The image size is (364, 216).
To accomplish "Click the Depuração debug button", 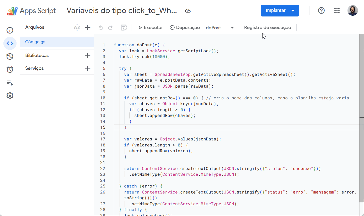I will 185,28.
